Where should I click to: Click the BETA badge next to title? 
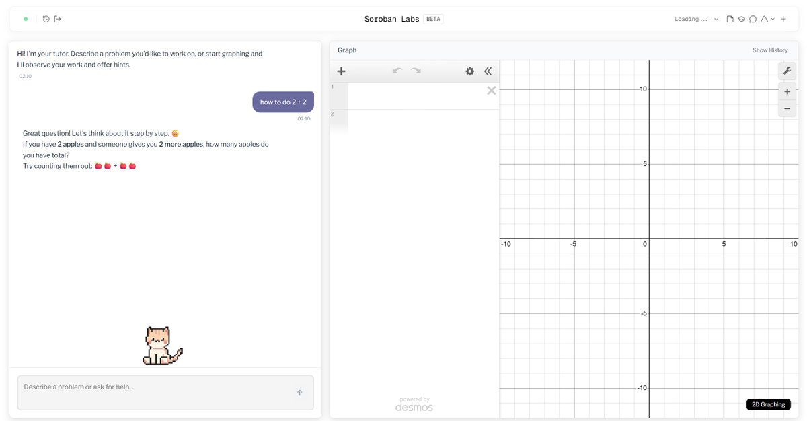click(x=433, y=19)
